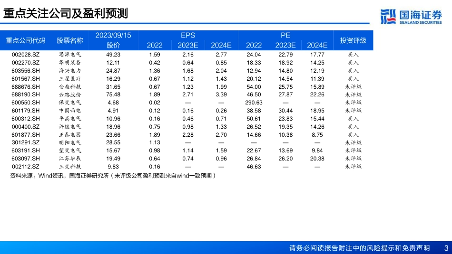452x254 pixels.
Task: Select the 投资评级 column header
Action: 353,40
